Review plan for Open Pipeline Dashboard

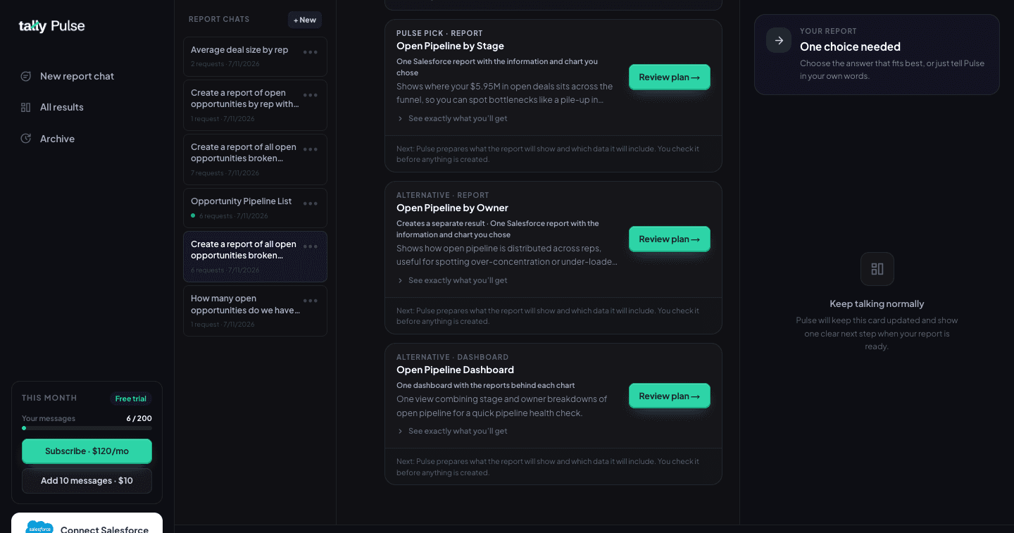pos(670,396)
